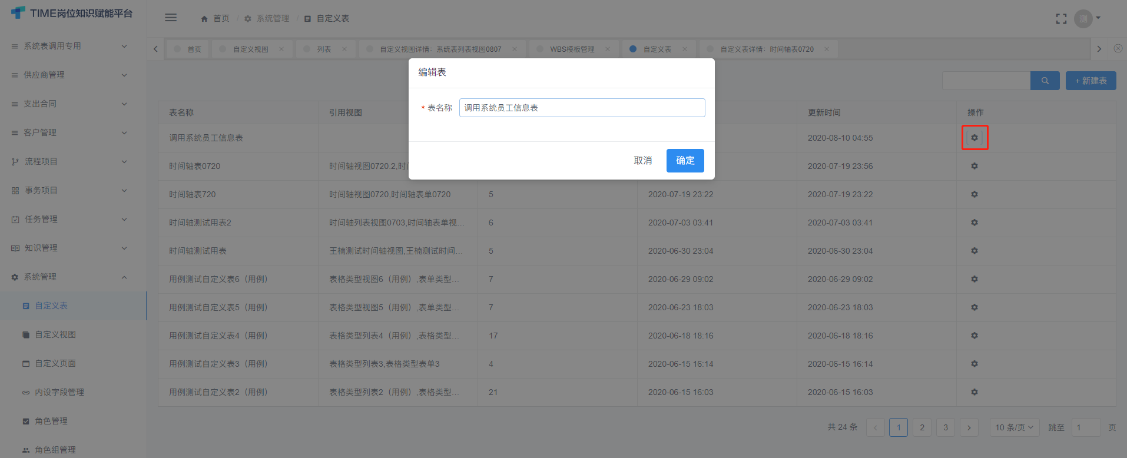Click the 确定 button in dialog
The height and width of the screenshot is (458, 1127).
pyautogui.click(x=685, y=161)
